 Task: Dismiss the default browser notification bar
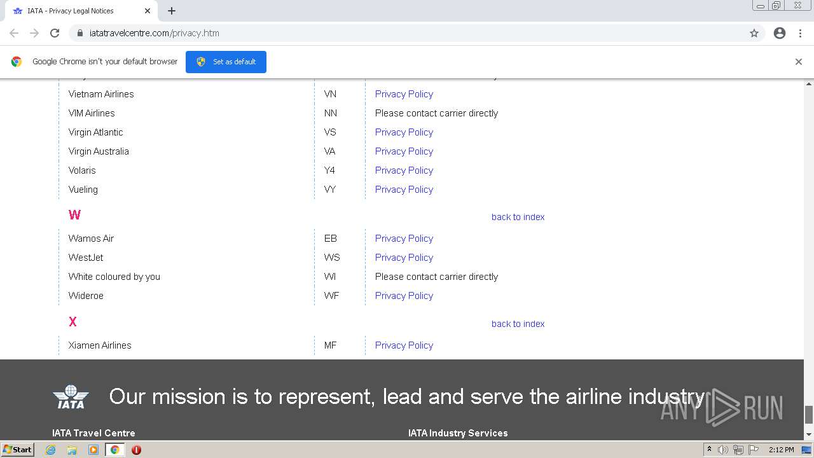pos(799,62)
